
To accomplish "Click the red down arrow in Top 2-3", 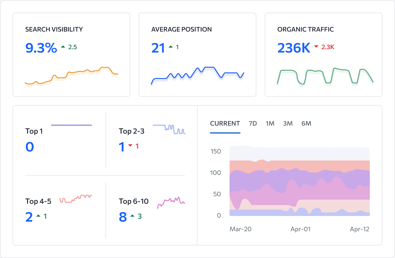I will pyautogui.click(x=130, y=145).
